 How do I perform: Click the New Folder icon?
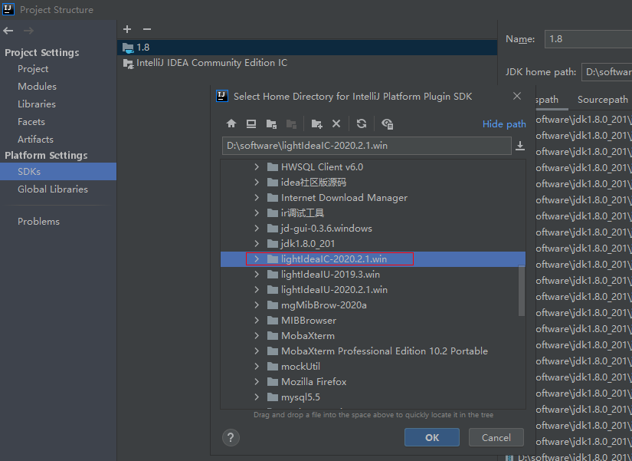coord(316,123)
